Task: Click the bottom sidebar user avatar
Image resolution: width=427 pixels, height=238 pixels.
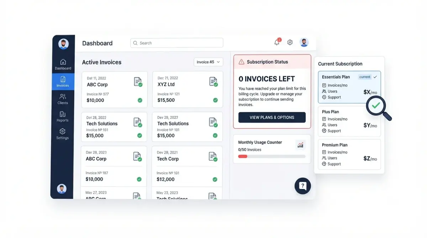Action: point(62,189)
